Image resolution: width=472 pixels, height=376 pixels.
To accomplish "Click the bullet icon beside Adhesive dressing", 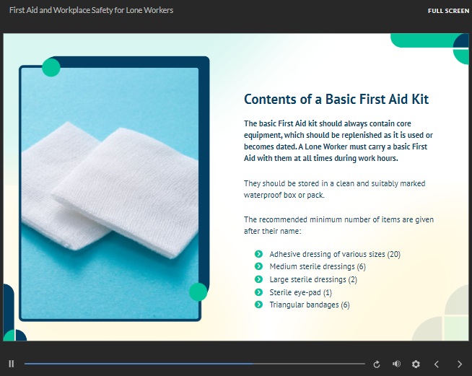I will (x=258, y=254).
